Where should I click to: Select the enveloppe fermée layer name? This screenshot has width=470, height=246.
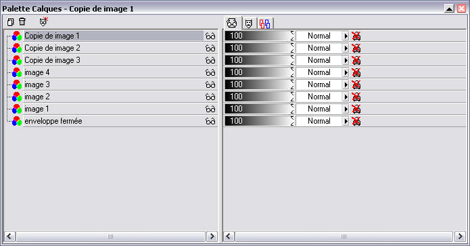click(x=53, y=121)
